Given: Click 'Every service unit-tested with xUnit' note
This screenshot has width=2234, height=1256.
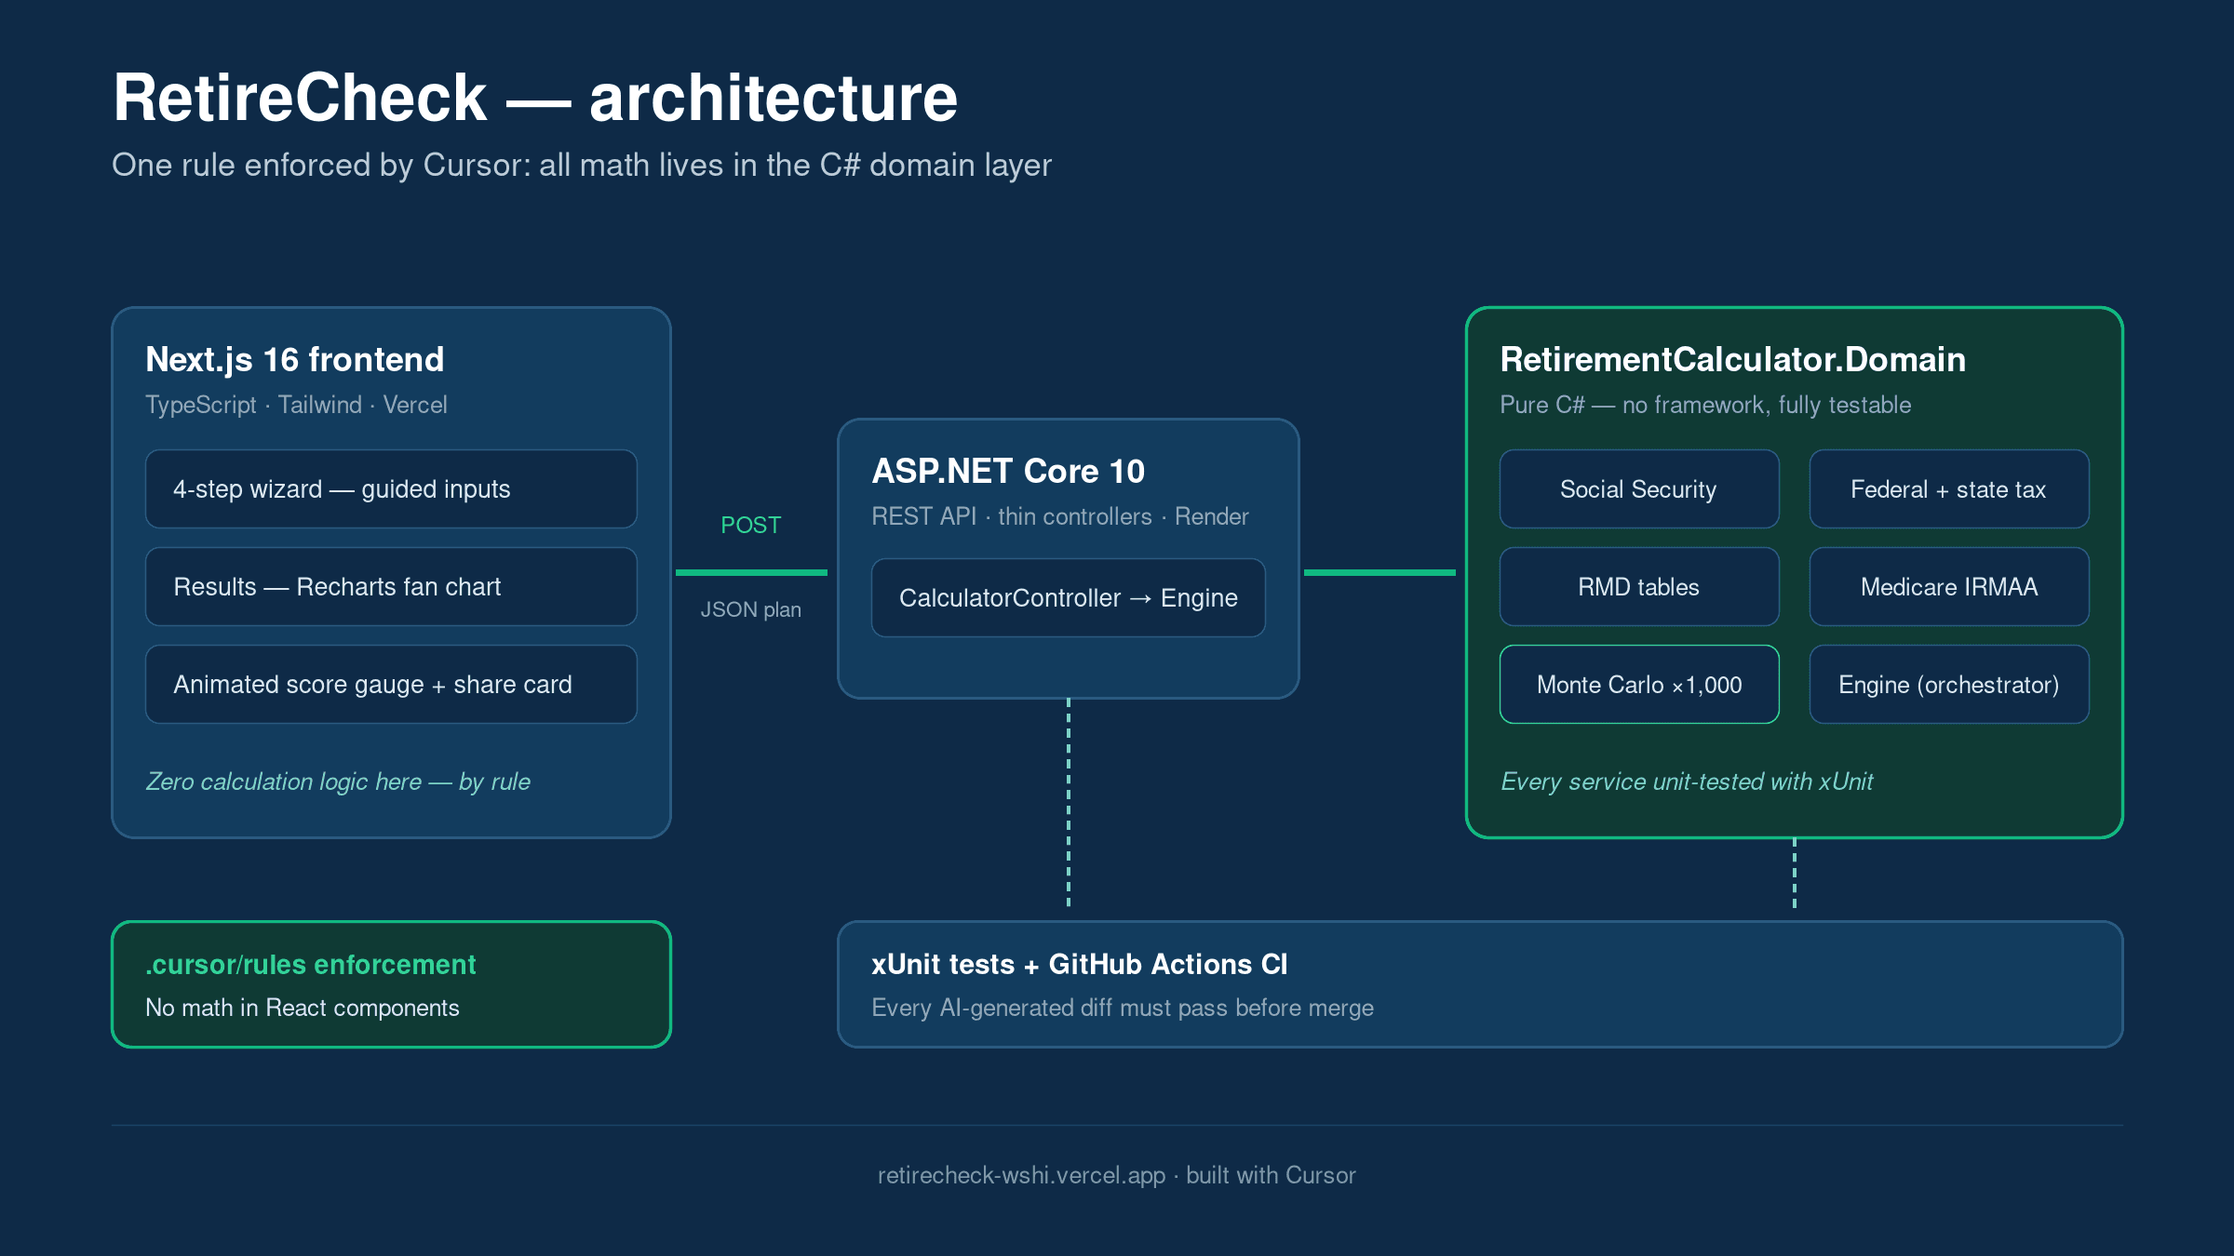Looking at the screenshot, I should (1687, 782).
